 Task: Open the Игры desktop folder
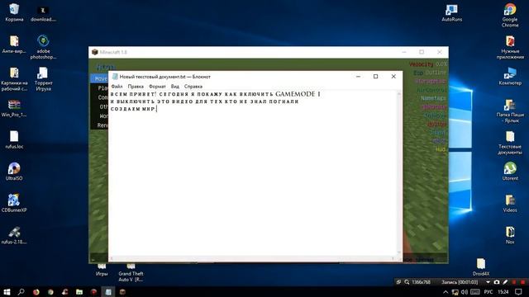102,271
